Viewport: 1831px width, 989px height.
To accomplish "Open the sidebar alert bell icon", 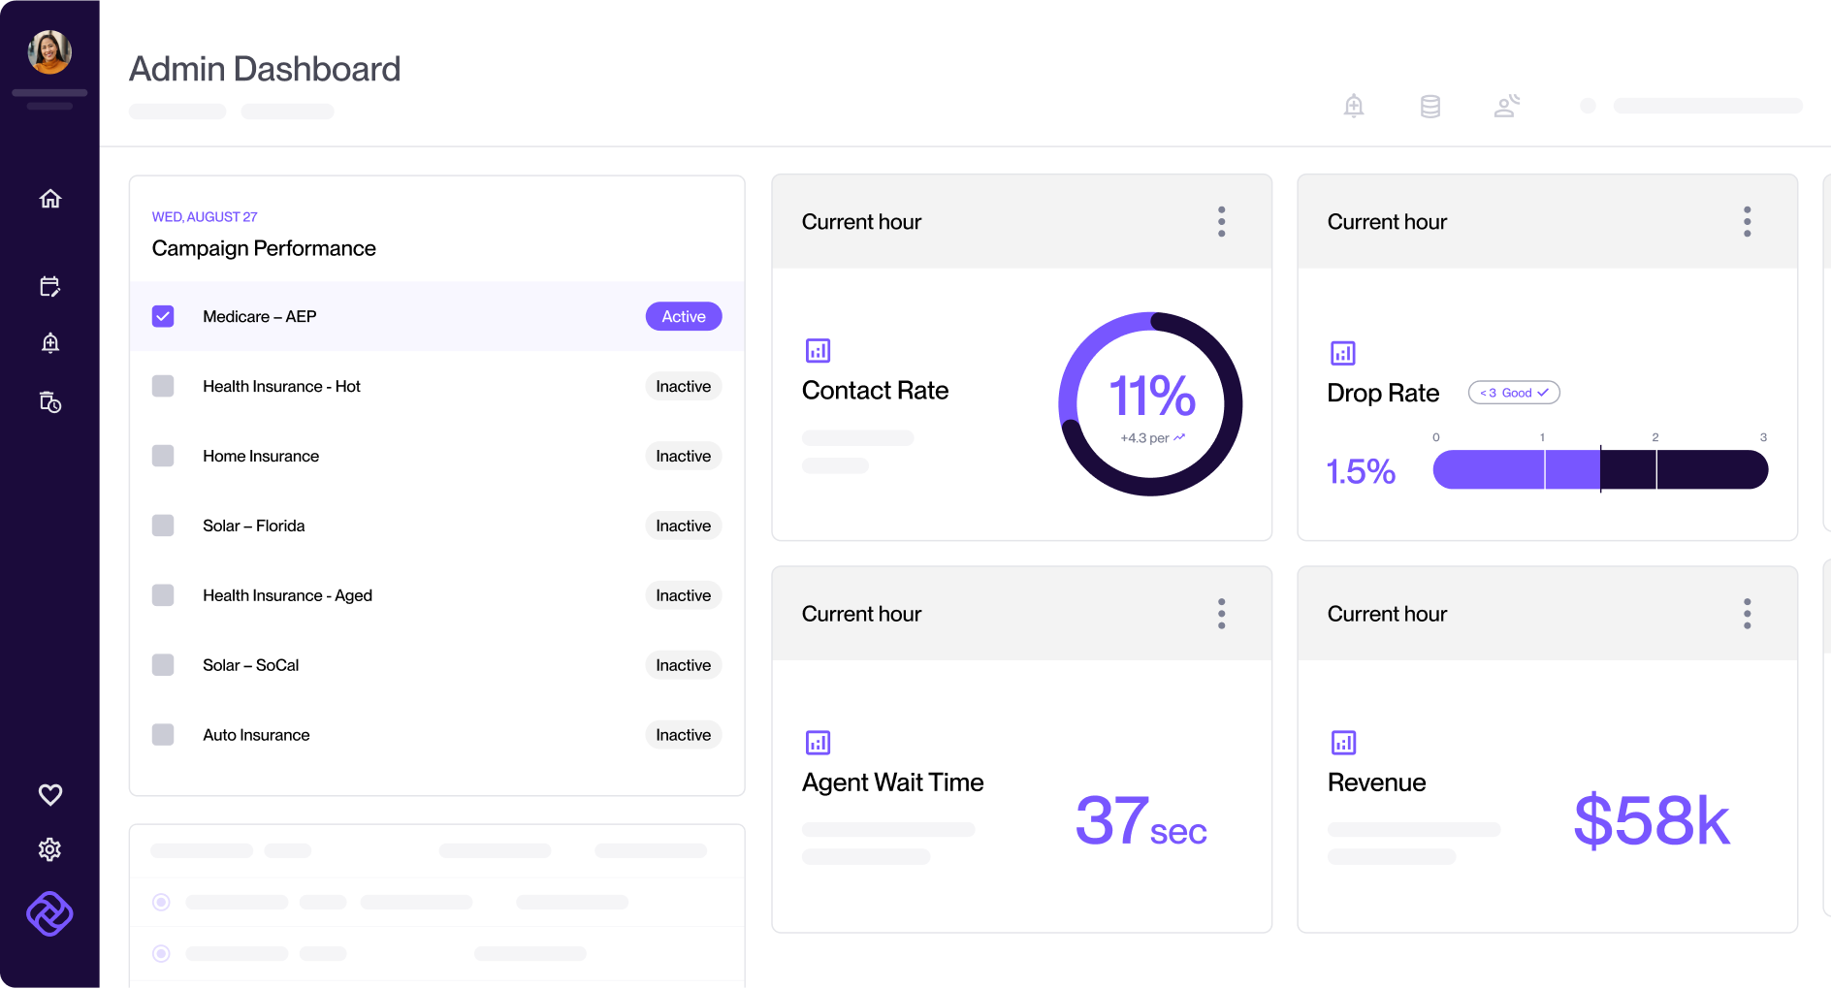I will point(50,343).
